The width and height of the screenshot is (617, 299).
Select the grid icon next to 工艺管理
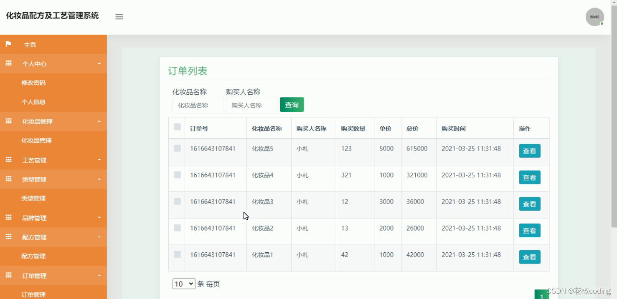(x=8, y=160)
